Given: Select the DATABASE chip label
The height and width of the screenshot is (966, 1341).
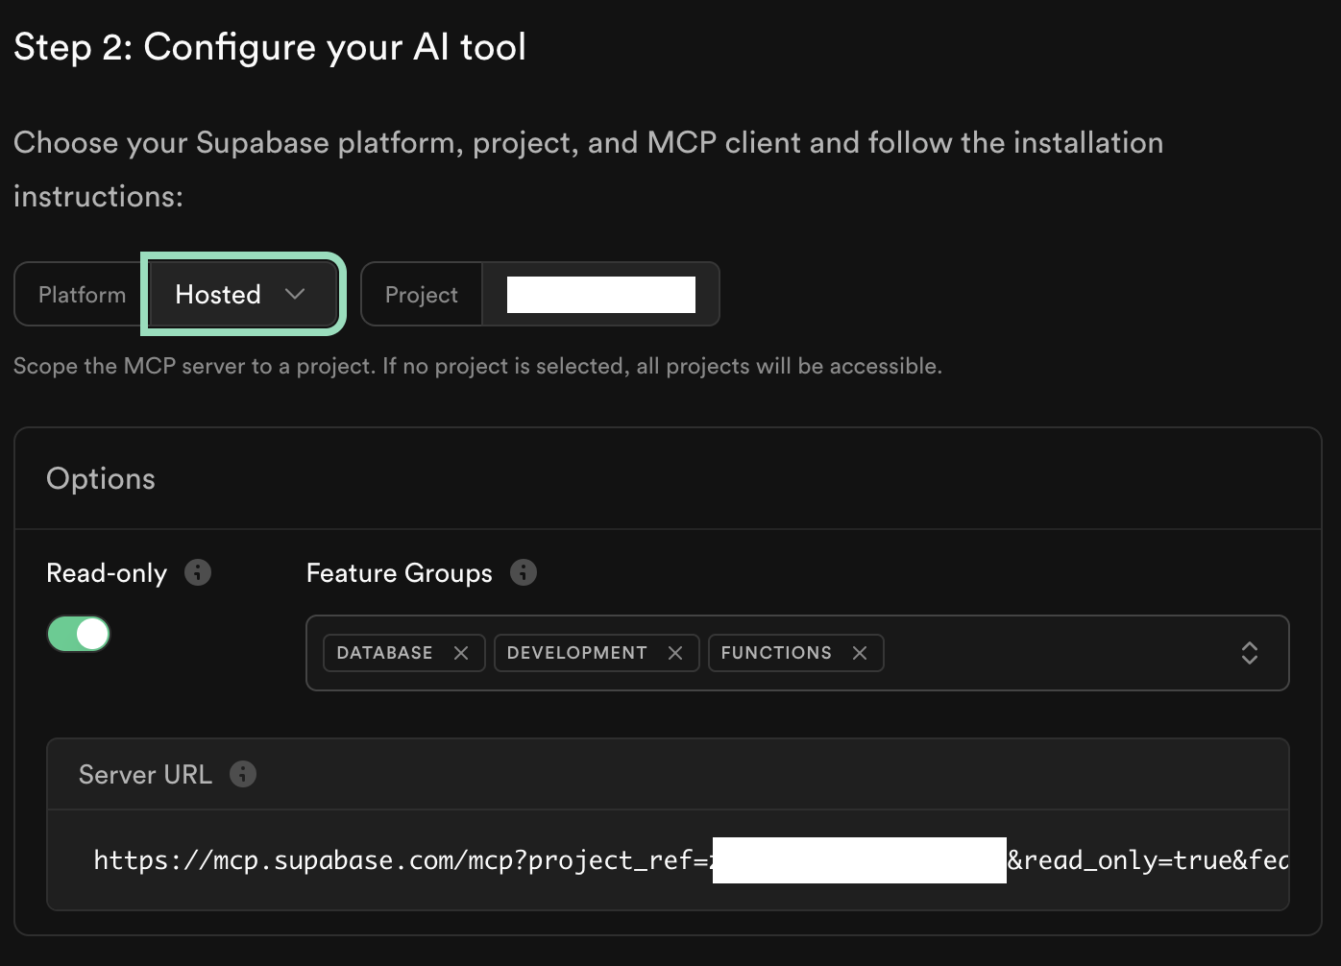Looking at the screenshot, I should (x=384, y=653).
